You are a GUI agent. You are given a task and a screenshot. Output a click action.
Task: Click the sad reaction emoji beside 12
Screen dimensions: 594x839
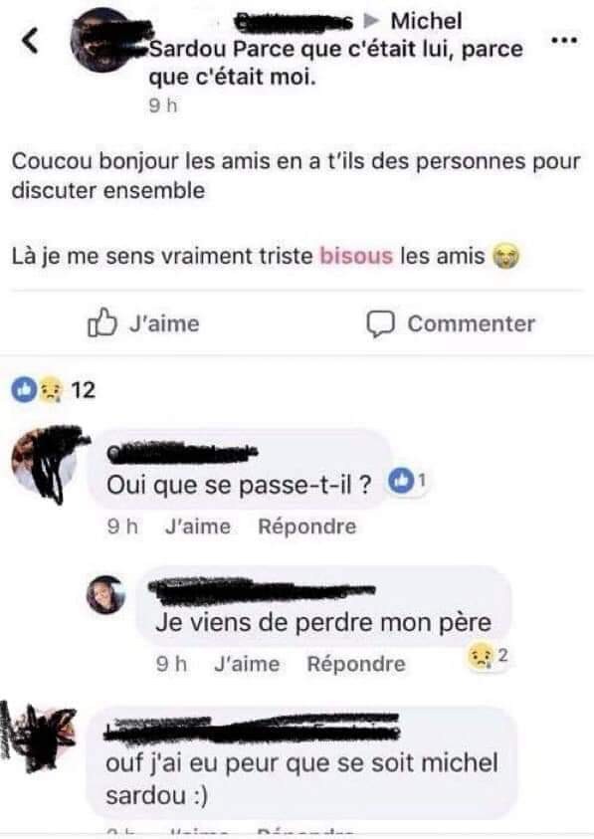click(51, 390)
